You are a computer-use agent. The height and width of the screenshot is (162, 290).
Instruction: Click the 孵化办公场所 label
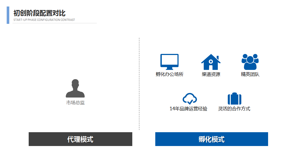pyautogui.click(x=170, y=74)
